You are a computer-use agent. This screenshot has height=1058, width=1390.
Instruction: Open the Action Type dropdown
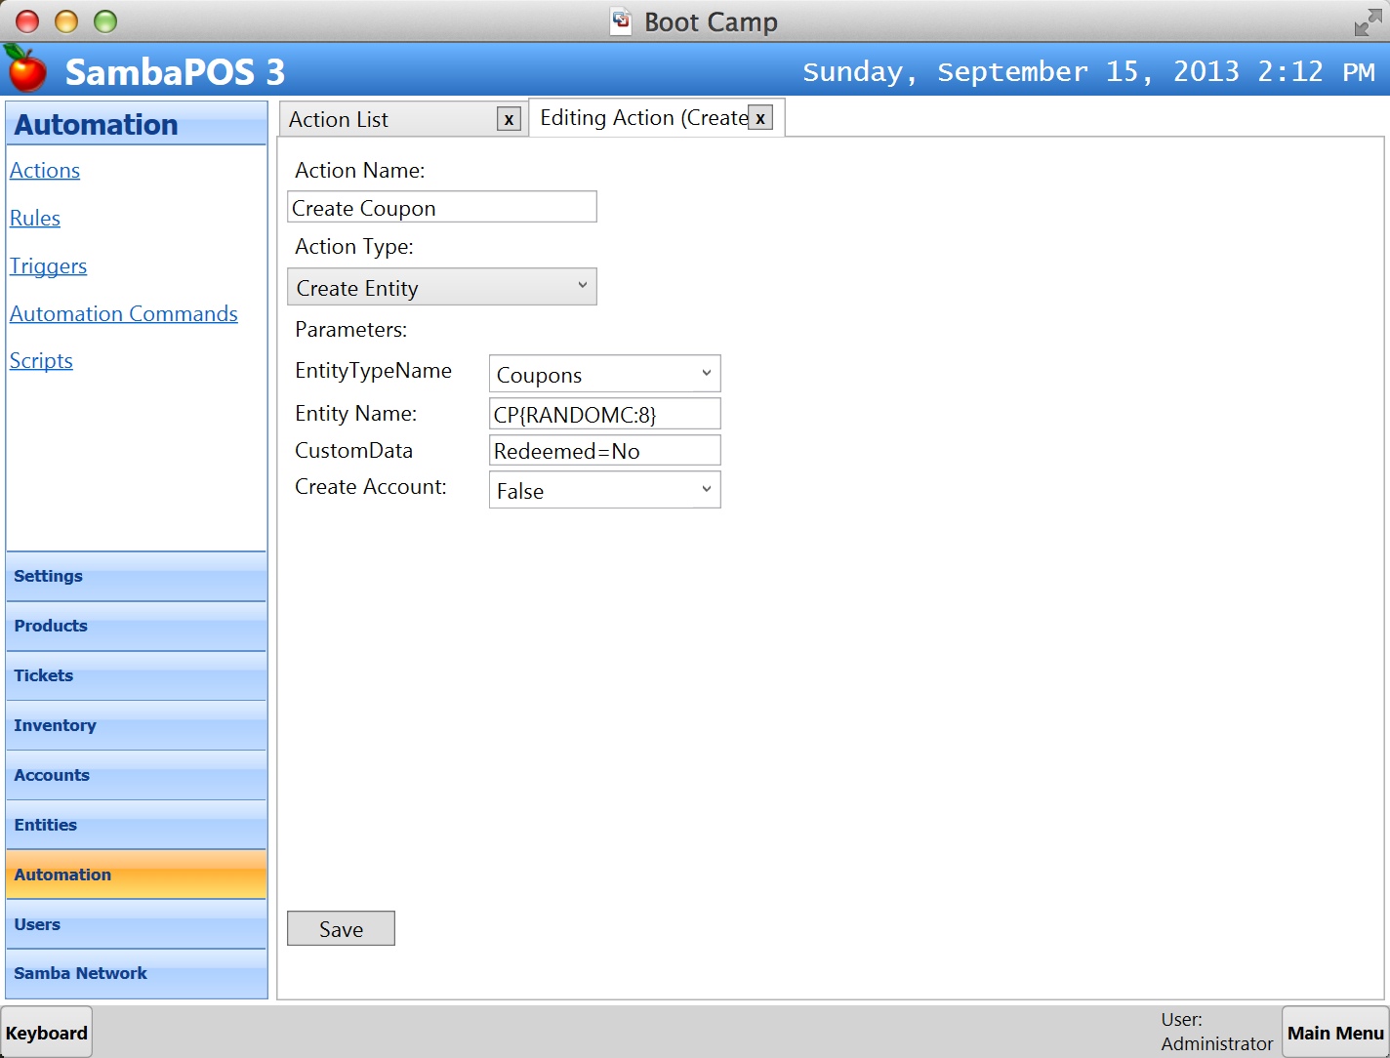coord(442,287)
